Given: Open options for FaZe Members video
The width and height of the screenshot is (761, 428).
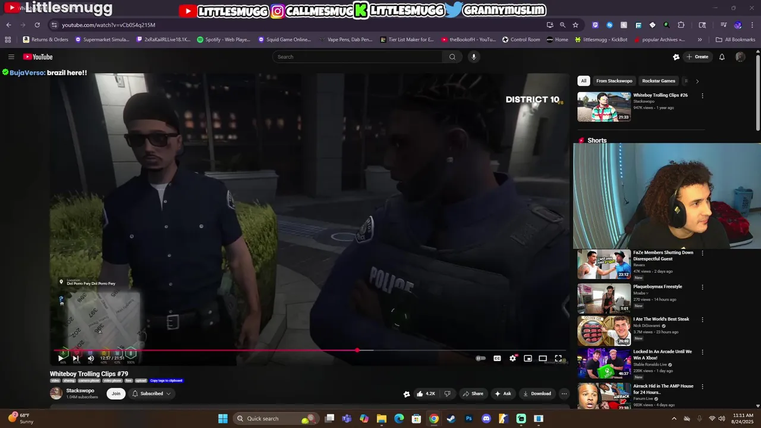Looking at the screenshot, I should [x=702, y=253].
